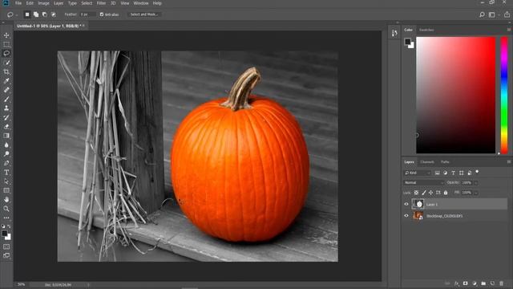Select the Hand tool
Screen dimensions: 513x289
(x=6, y=200)
